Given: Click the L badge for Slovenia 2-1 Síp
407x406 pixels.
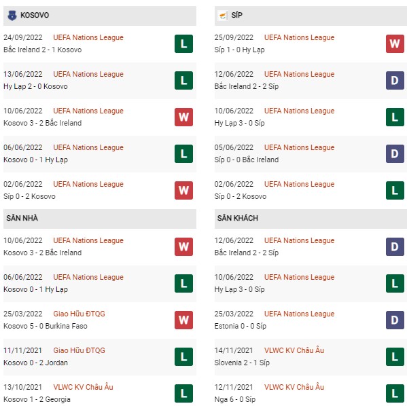Looking at the screenshot, I should click(x=395, y=356).
